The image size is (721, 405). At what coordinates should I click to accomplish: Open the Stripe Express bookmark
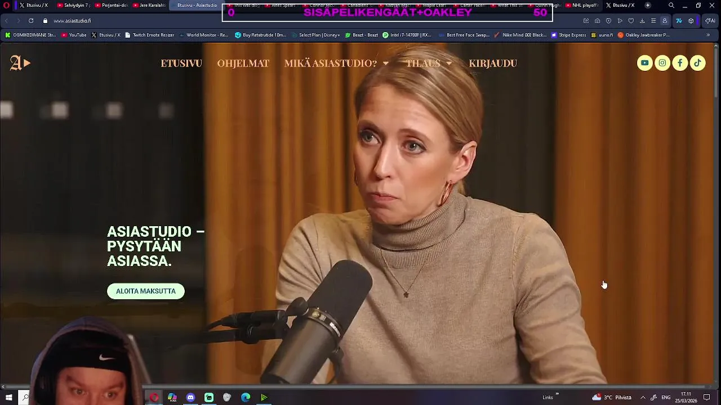(569, 35)
